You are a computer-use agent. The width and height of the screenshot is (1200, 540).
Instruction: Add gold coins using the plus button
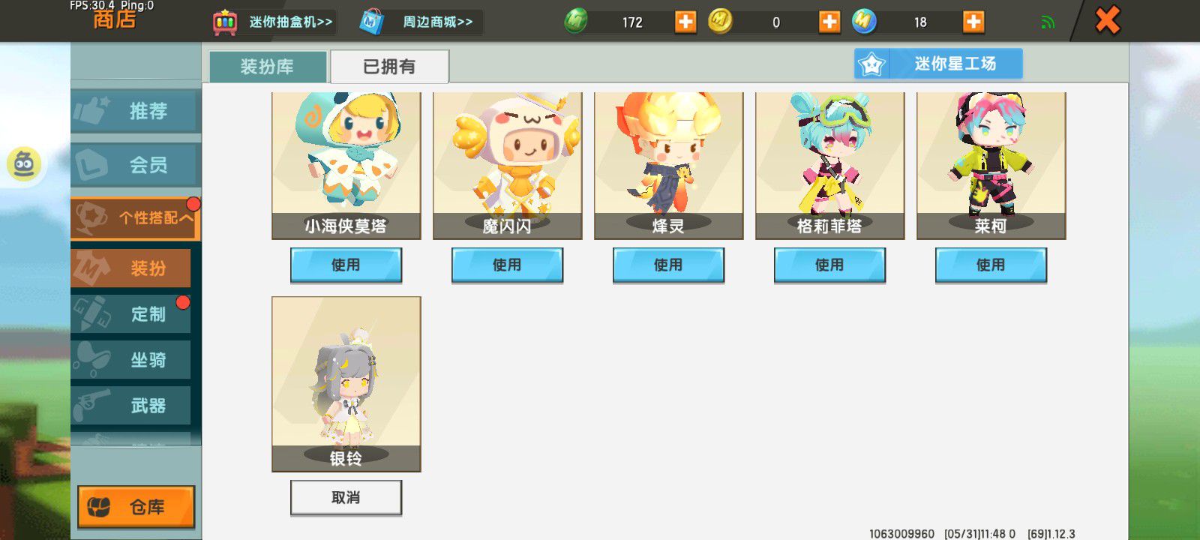[x=829, y=22]
